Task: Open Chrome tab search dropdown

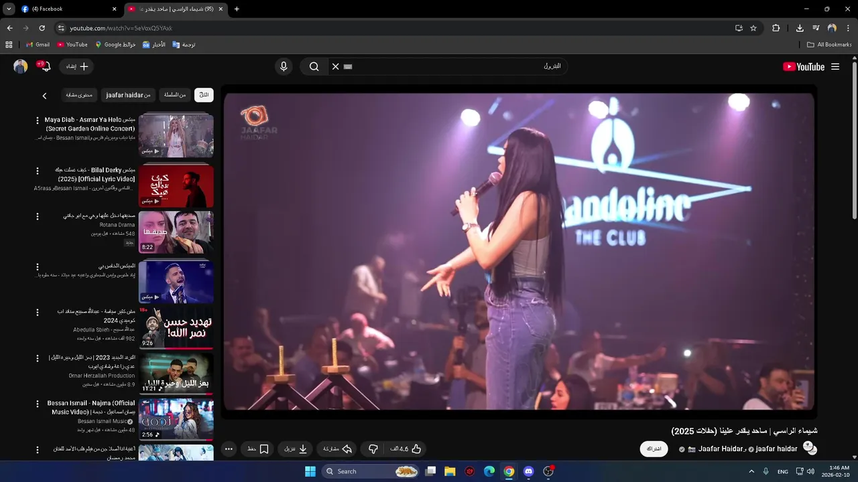Action: 9,9
